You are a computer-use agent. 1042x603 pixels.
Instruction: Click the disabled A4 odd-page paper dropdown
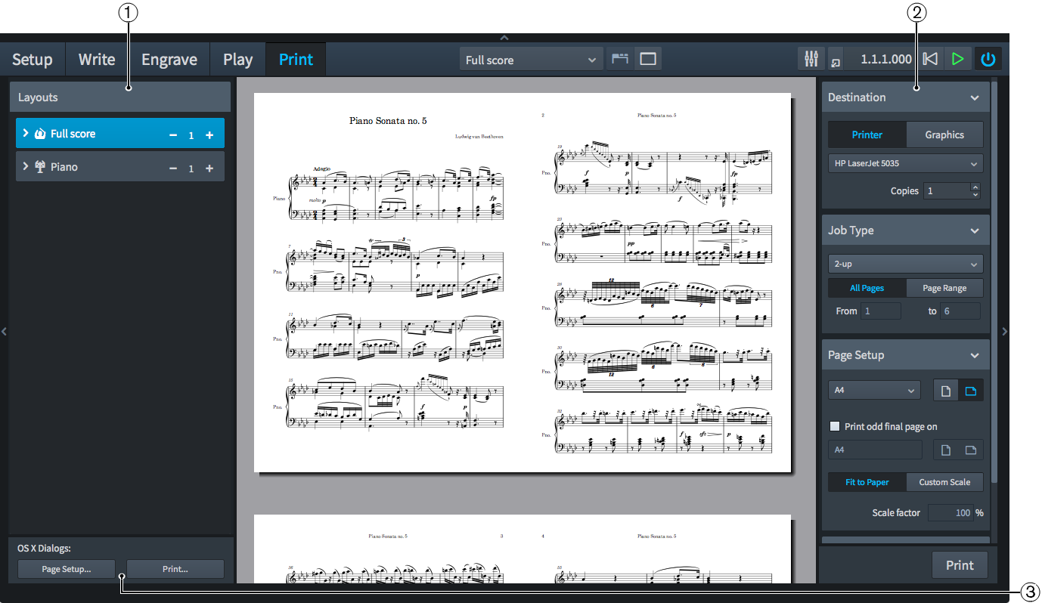875,450
